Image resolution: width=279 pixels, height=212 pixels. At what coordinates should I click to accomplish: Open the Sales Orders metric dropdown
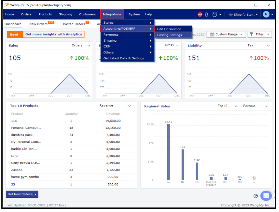[81, 45]
